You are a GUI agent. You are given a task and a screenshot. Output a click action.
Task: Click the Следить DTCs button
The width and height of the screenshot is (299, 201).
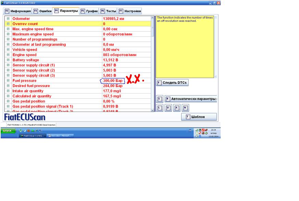[x=172, y=83]
